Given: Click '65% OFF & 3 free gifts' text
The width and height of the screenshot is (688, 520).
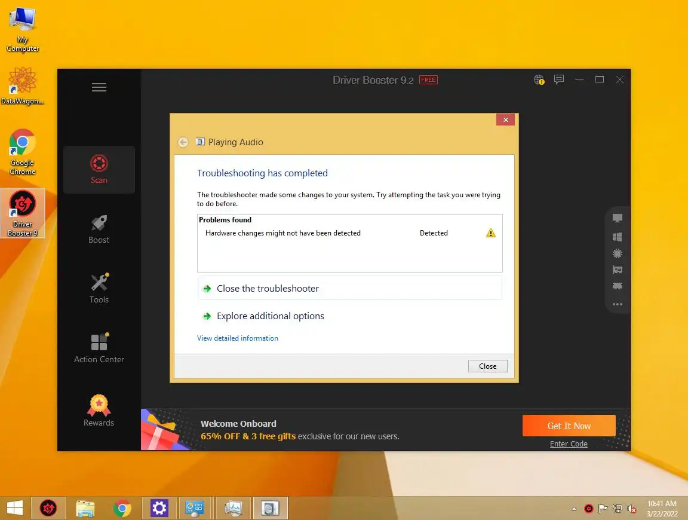Looking at the screenshot, I should coord(248,436).
